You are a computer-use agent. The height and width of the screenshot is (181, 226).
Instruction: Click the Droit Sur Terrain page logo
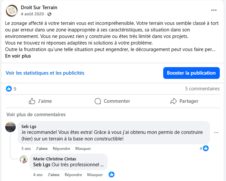point(11,11)
